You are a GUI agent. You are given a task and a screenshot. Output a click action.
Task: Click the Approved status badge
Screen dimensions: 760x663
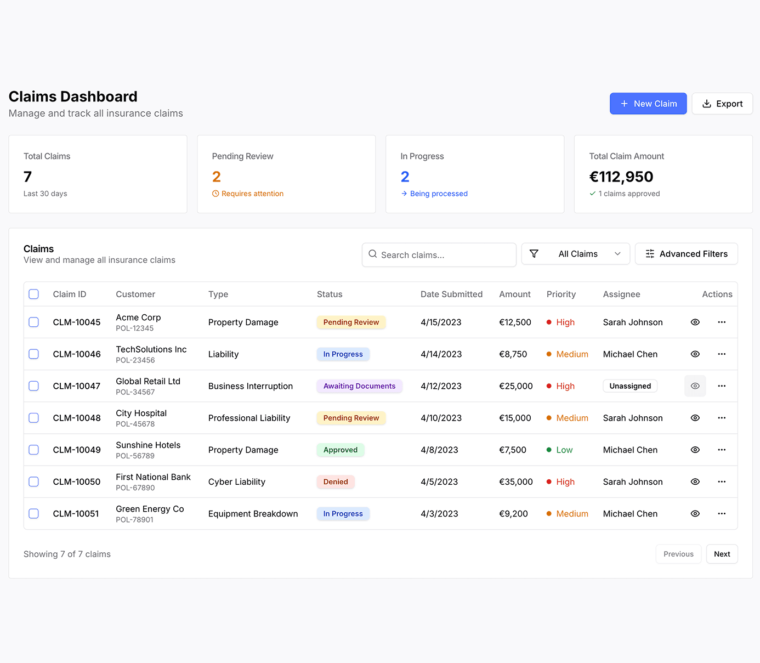[x=341, y=450]
